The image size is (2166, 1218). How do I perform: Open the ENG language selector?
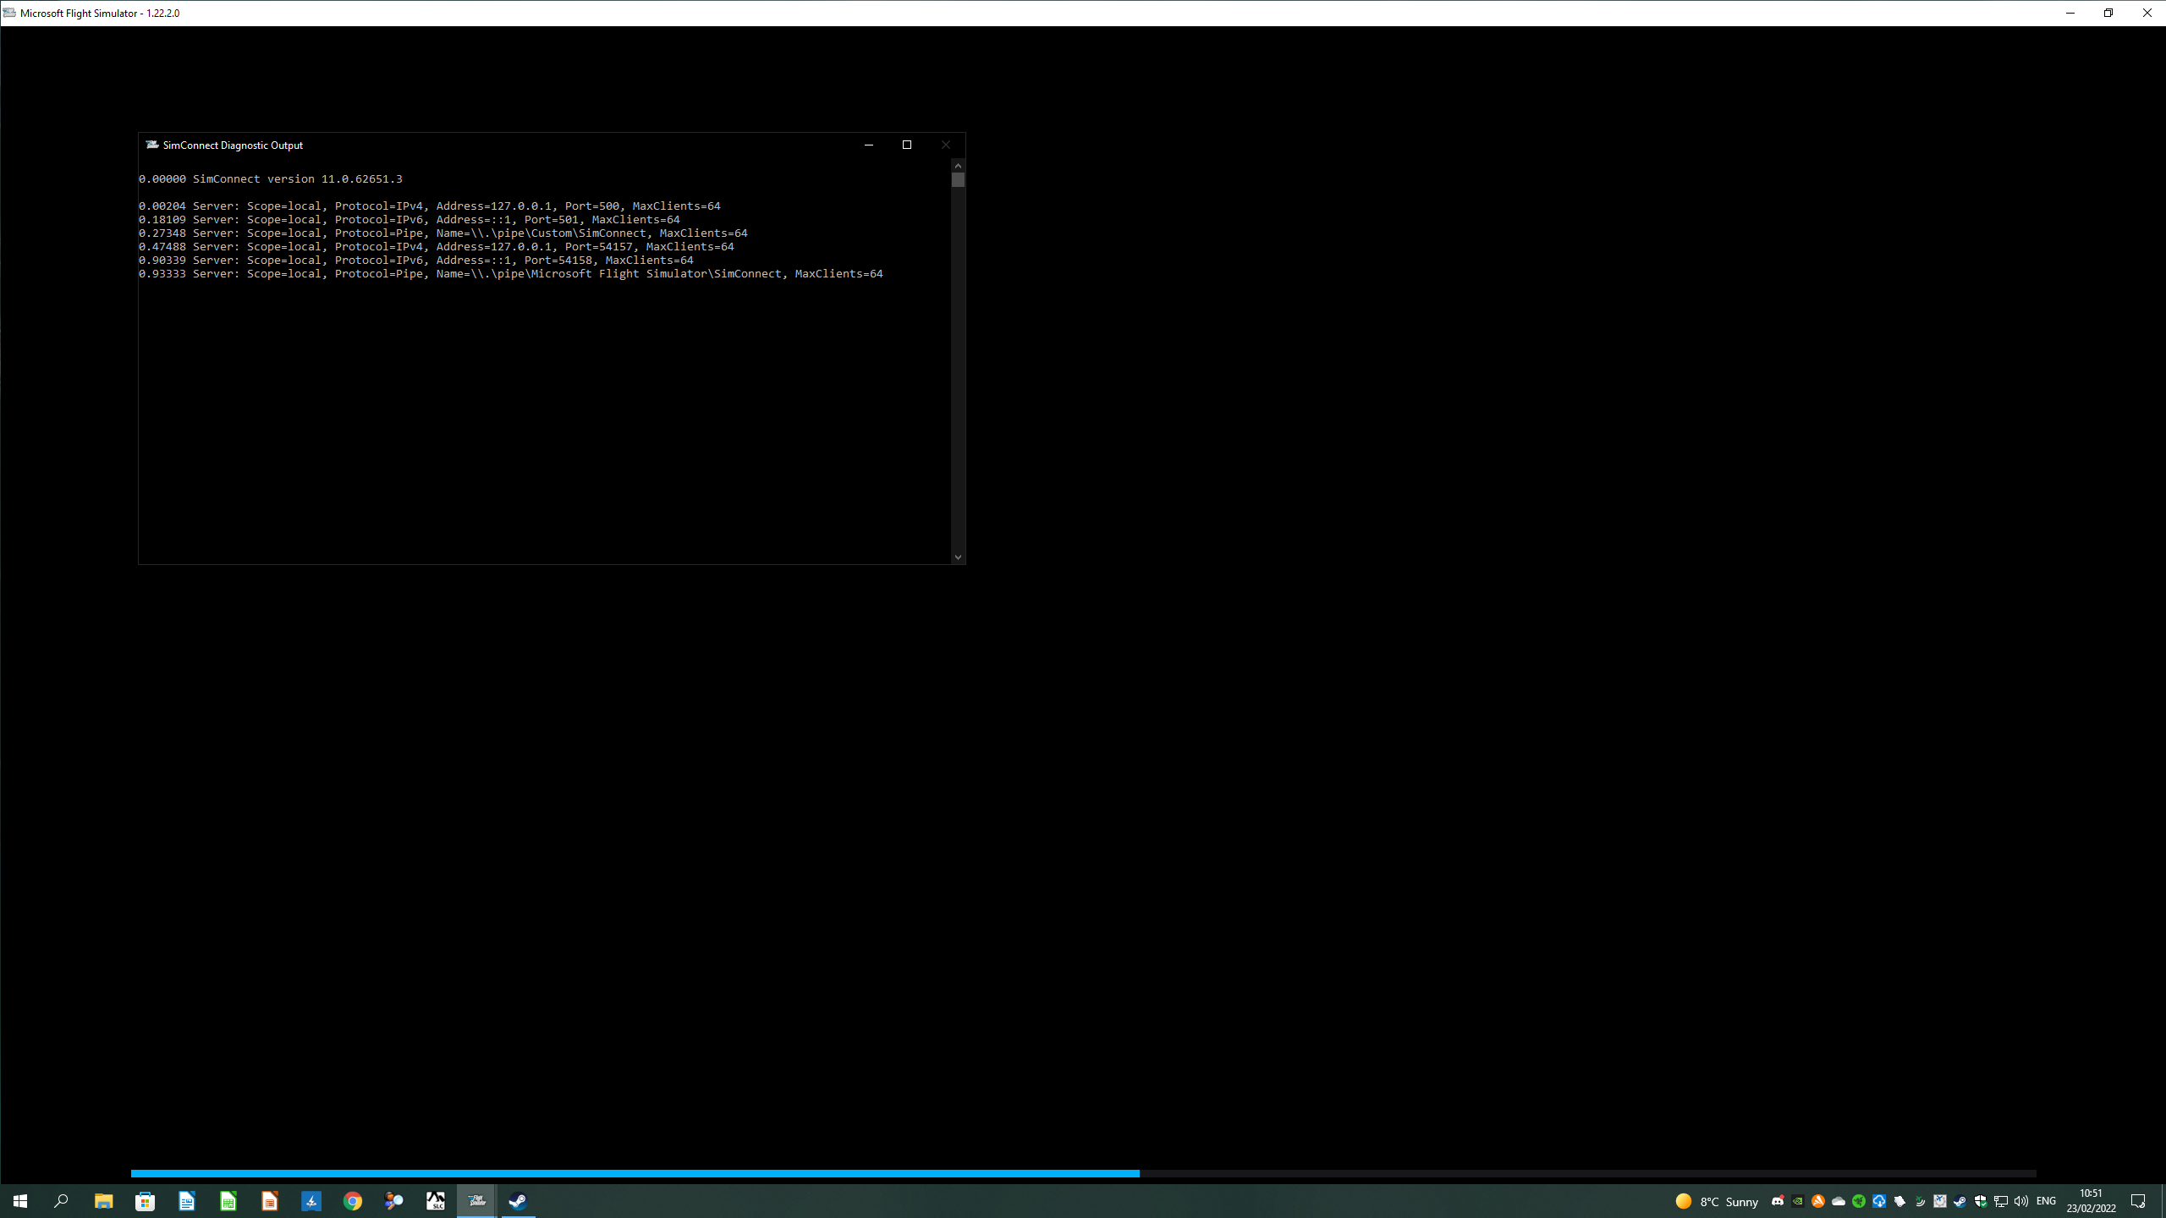(2046, 1201)
